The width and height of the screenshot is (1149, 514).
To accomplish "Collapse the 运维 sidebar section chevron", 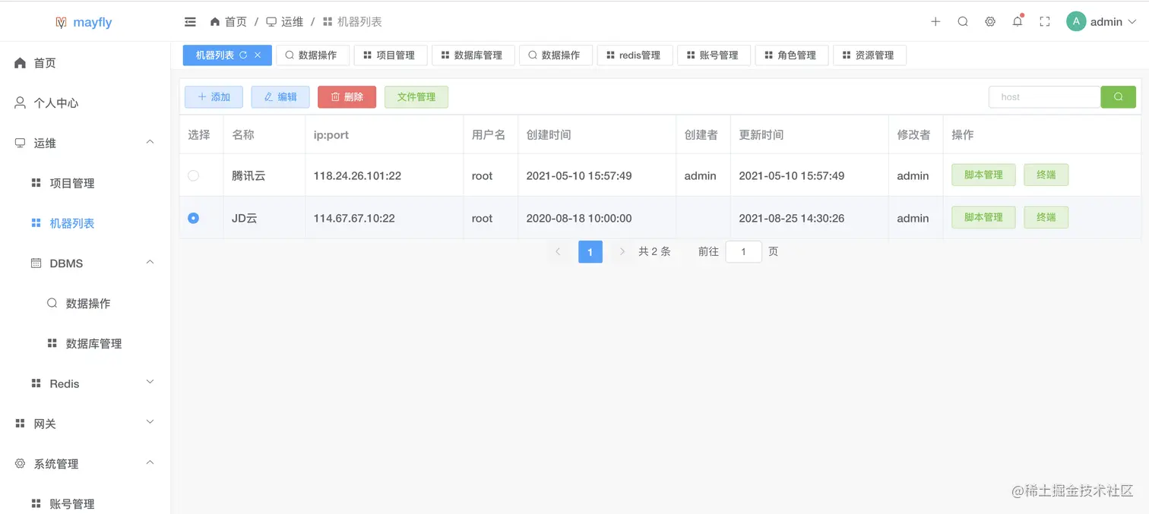I will pyautogui.click(x=150, y=142).
